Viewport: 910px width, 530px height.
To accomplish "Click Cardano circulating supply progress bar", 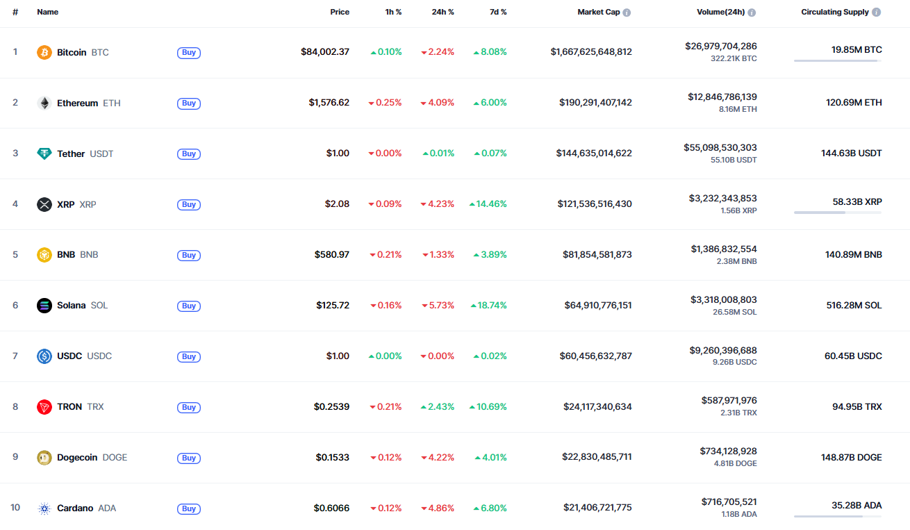I will [838, 517].
